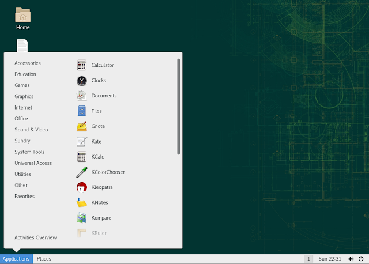Select the Universal Access category
The image size is (369, 264).
coord(33,163)
